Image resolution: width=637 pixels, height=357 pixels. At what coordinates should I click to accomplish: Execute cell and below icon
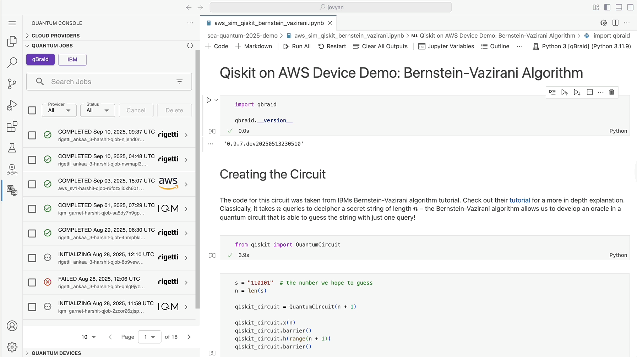pos(577,92)
